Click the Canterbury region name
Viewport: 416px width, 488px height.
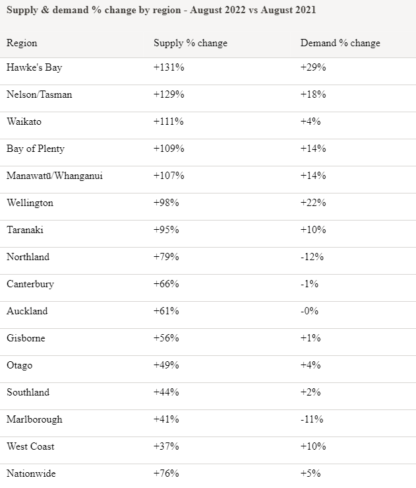click(30, 284)
